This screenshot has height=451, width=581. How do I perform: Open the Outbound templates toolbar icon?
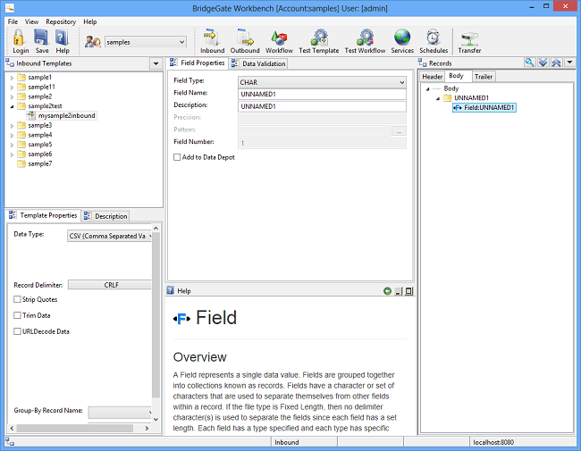(x=245, y=38)
